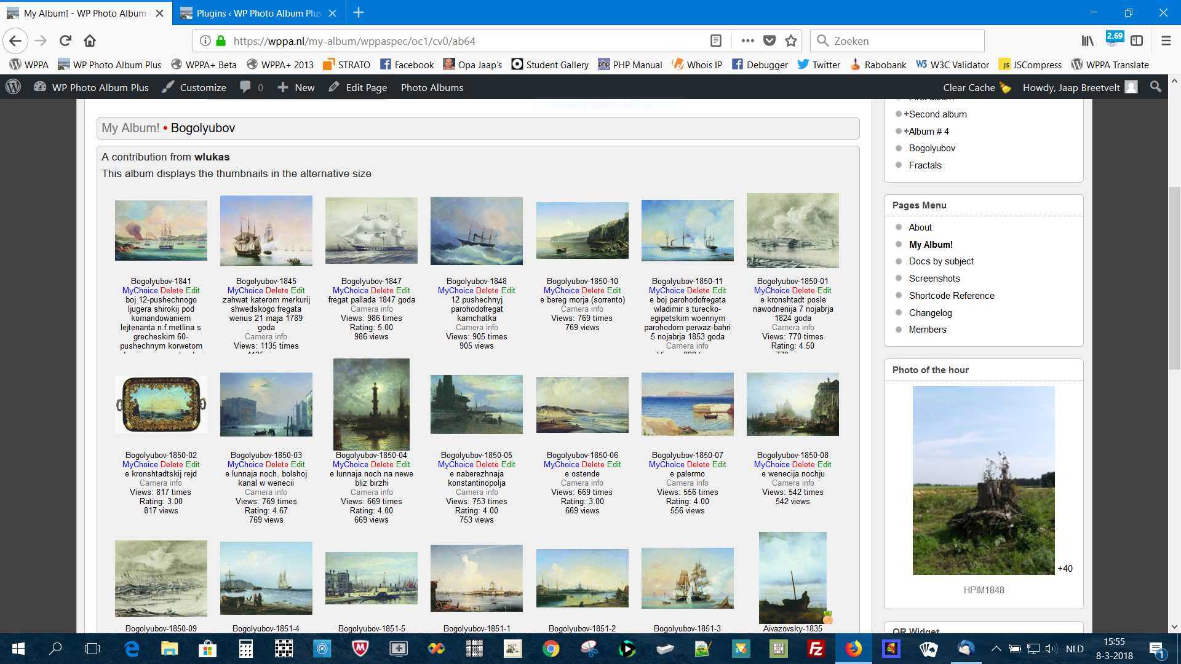Click the WordPress logo in admin bar
This screenshot has width=1181, height=664.
[13, 87]
